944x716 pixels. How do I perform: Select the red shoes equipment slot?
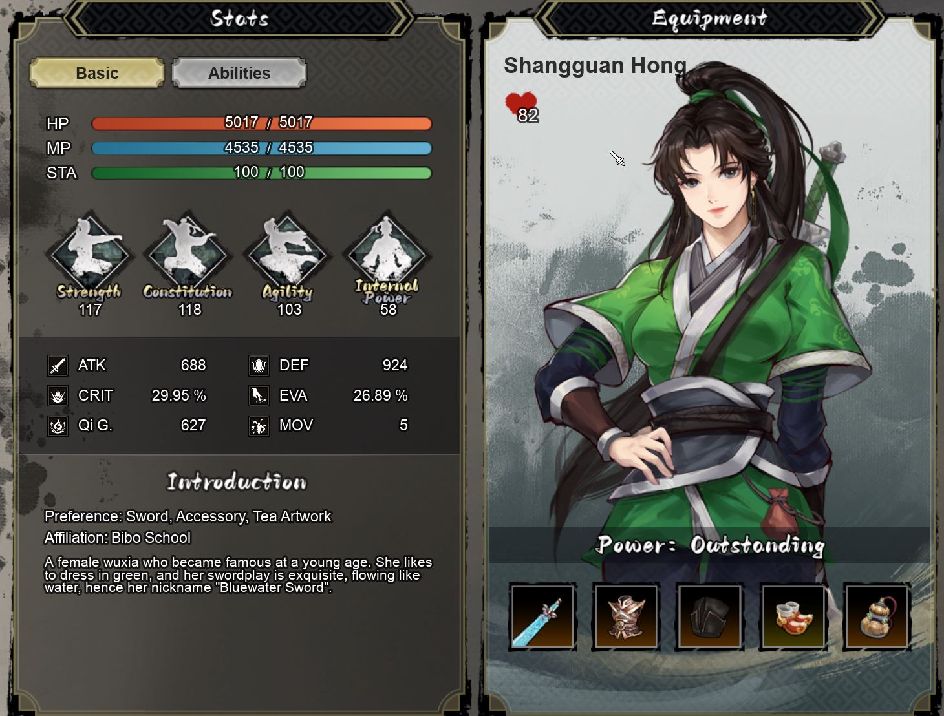click(x=793, y=617)
